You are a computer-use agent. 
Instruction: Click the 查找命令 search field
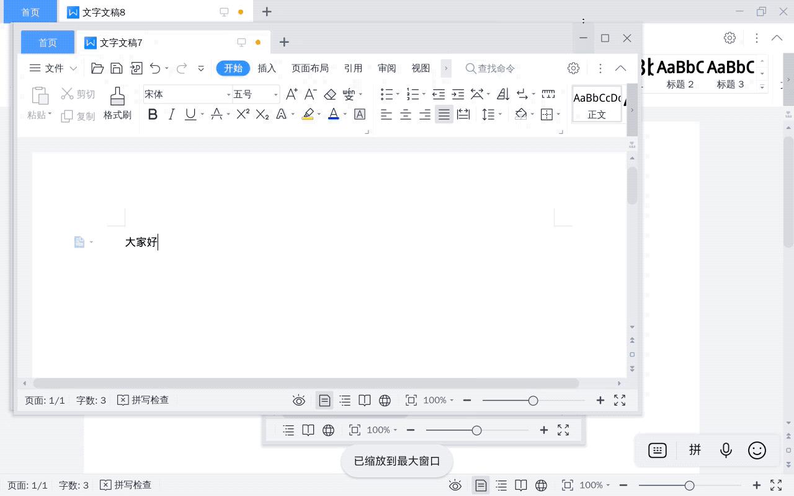click(496, 68)
